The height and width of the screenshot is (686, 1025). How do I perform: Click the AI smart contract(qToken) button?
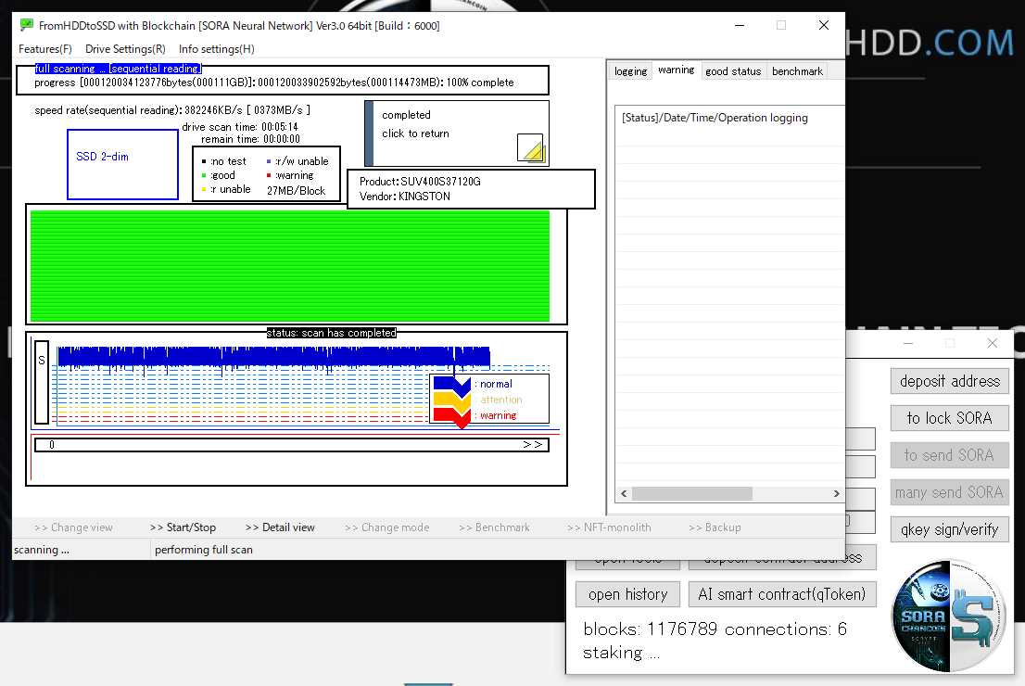click(x=782, y=594)
